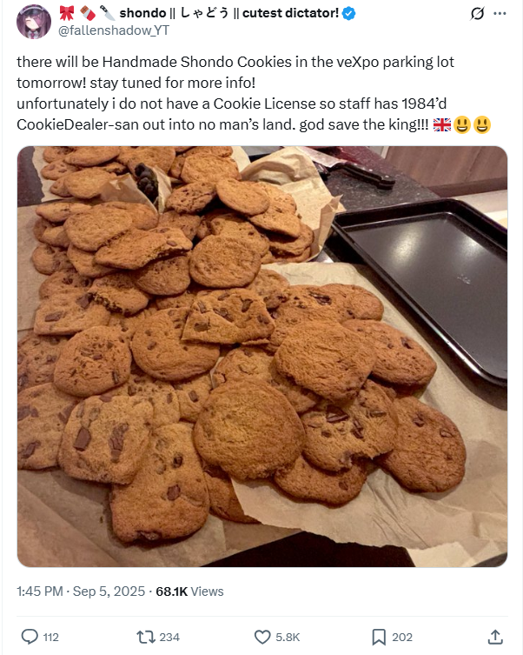
Task: Click the 112 replies count
Action: [x=51, y=637]
